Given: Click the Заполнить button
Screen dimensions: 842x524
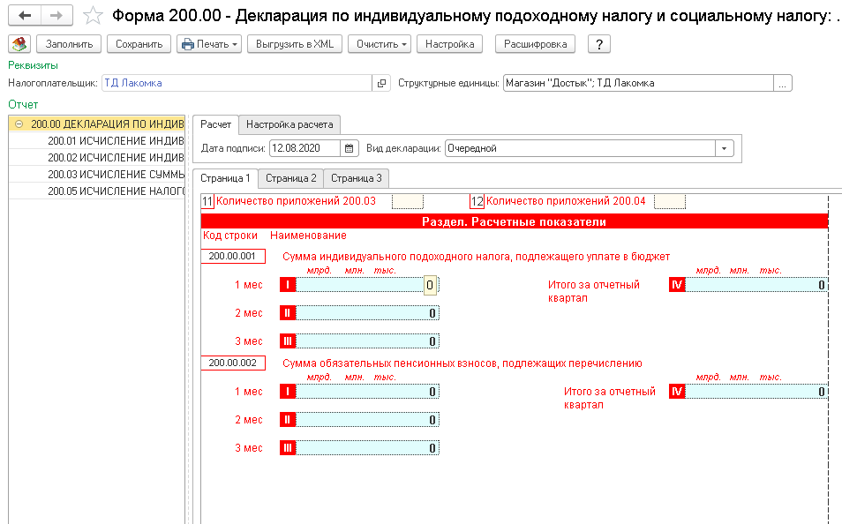Looking at the screenshot, I should pyautogui.click(x=69, y=44).
